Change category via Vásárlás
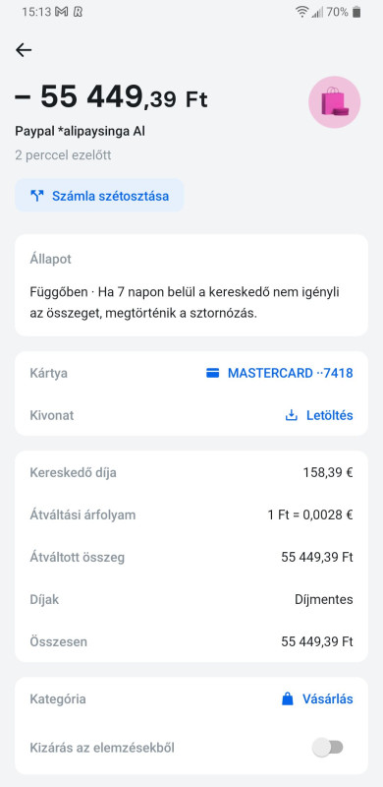 tap(317, 698)
